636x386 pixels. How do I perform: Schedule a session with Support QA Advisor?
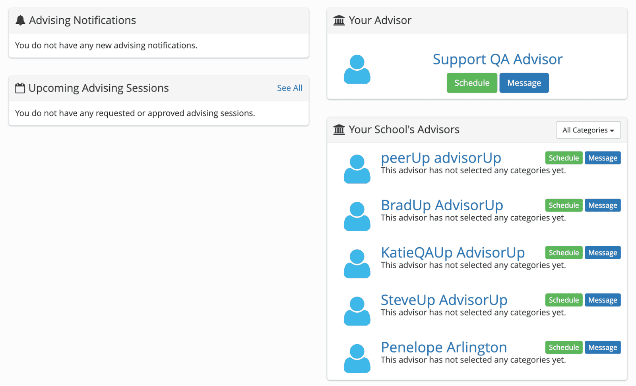(472, 83)
